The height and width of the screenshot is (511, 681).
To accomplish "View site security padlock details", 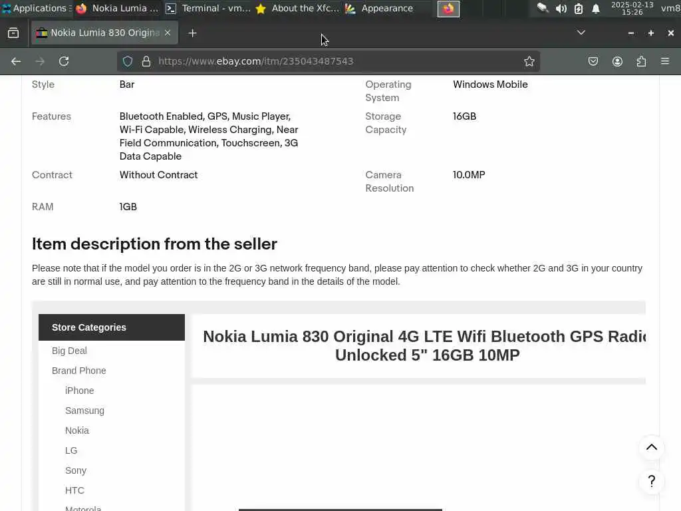I will pyautogui.click(x=146, y=61).
